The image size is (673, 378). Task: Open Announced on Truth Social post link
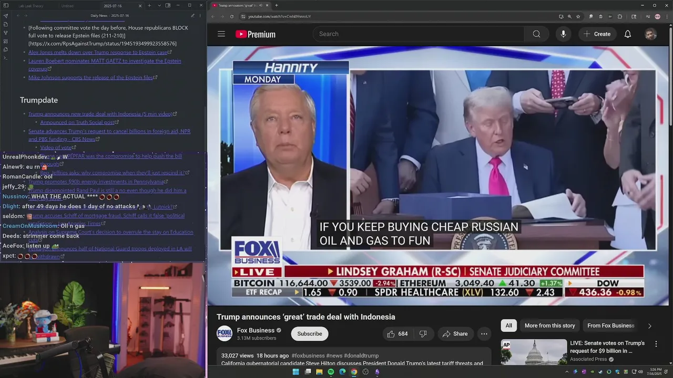[77, 122]
